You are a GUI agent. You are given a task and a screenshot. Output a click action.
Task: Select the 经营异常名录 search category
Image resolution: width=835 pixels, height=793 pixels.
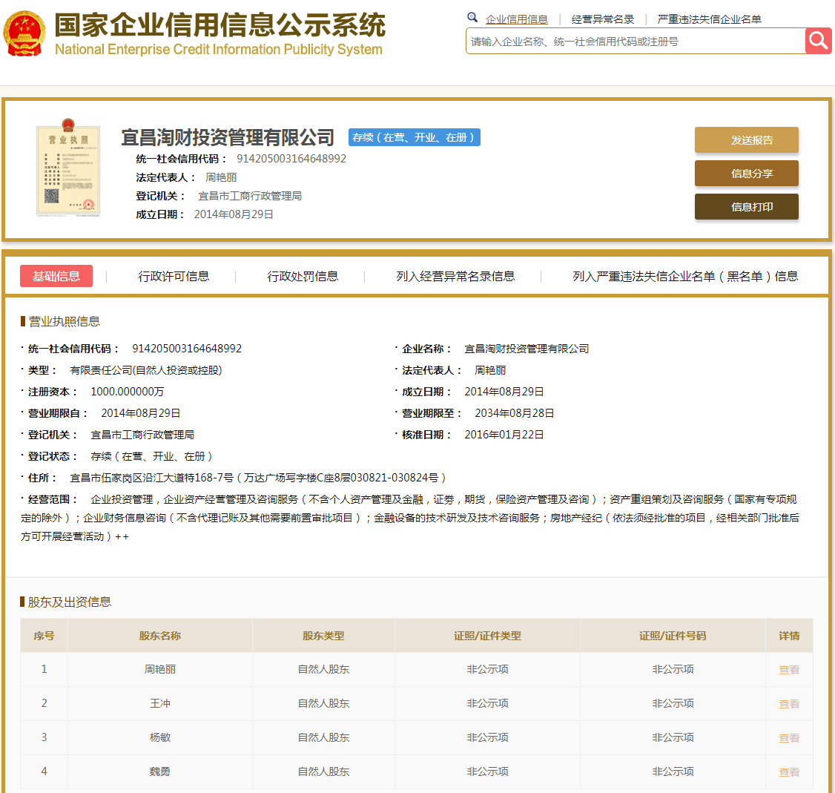pyautogui.click(x=603, y=19)
